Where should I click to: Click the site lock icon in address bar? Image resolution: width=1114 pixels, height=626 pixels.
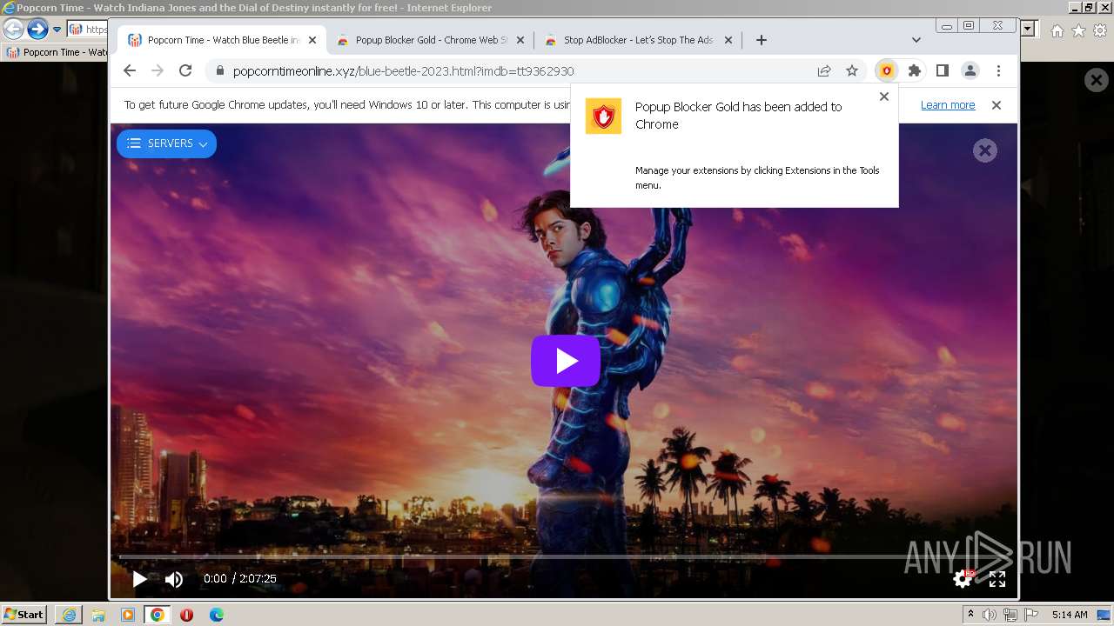pos(219,71)
